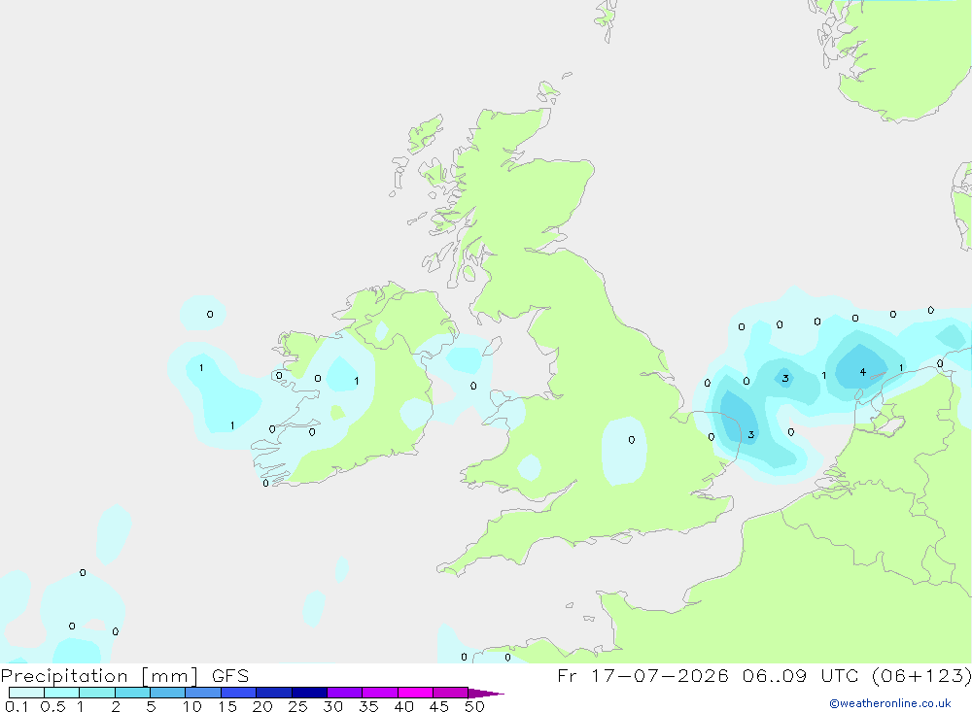The width and height of the screenshot is (972, 712).
Task: Click the '0.5' legend scale label
Action: click(x=52, y=706)
